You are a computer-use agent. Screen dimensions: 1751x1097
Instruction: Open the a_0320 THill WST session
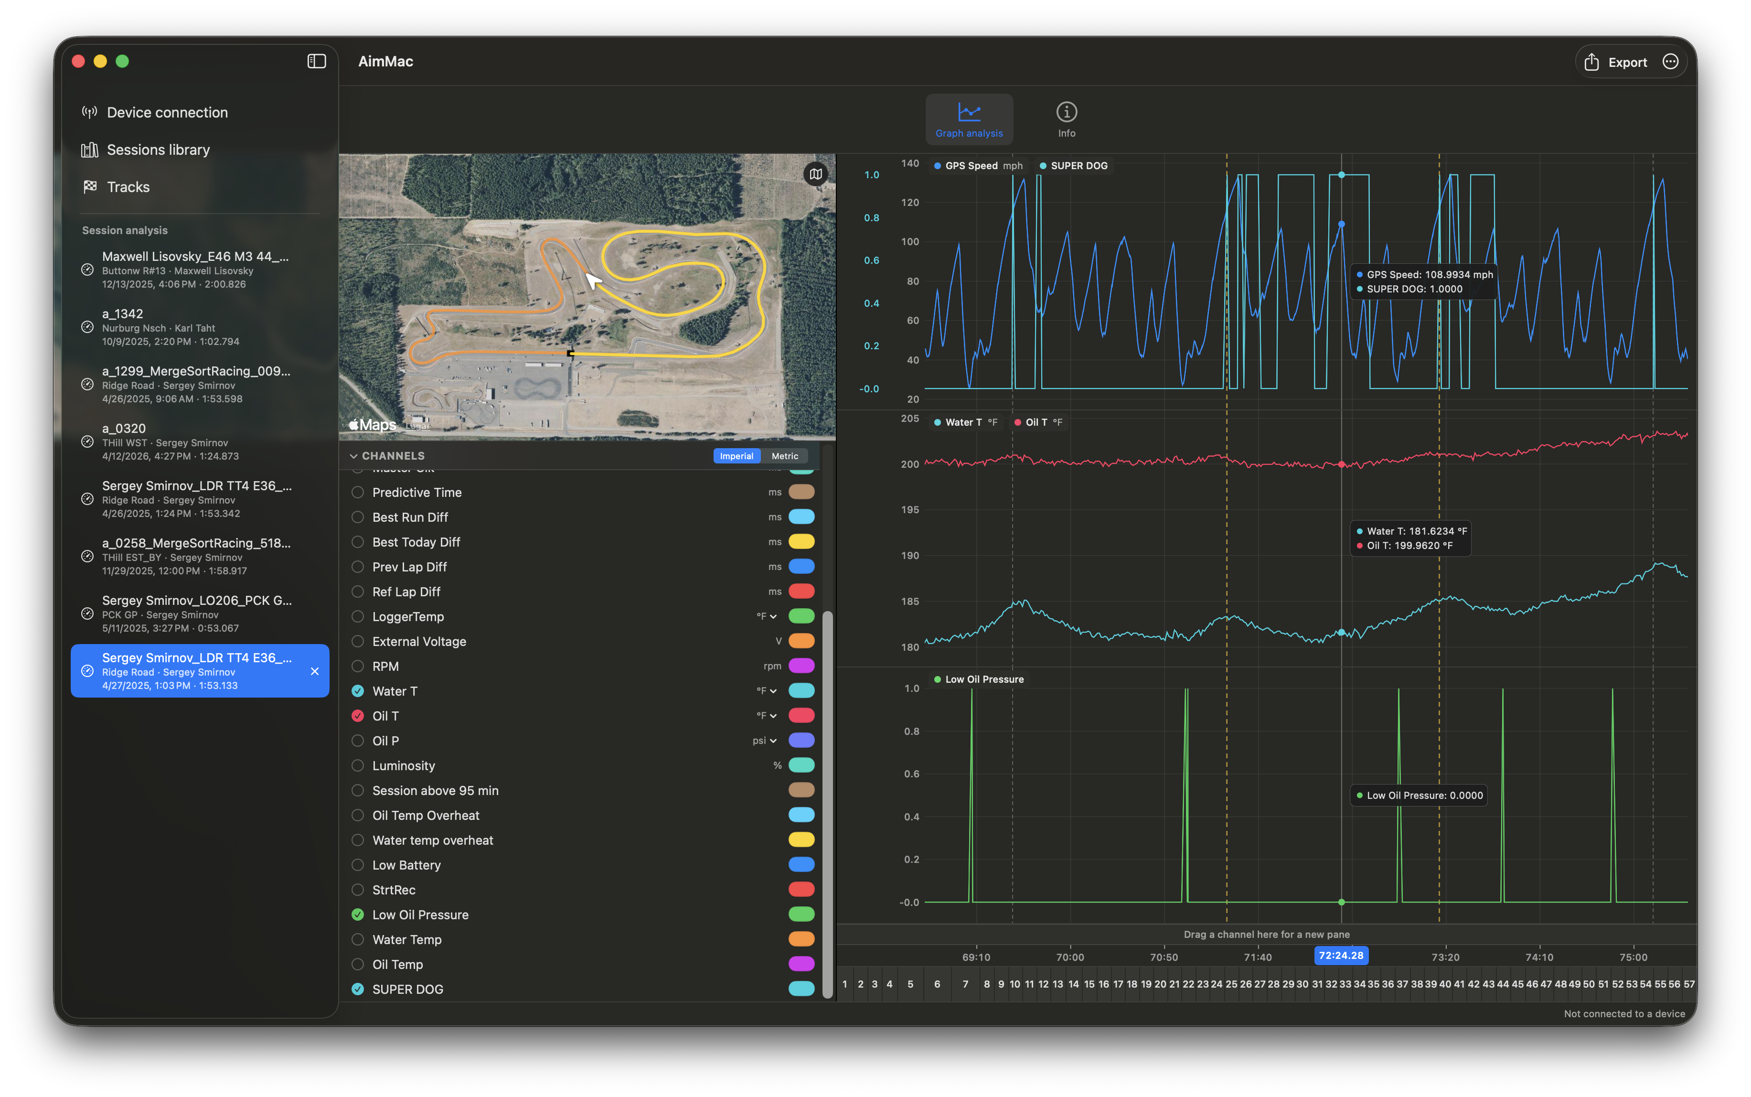point(200,442)
